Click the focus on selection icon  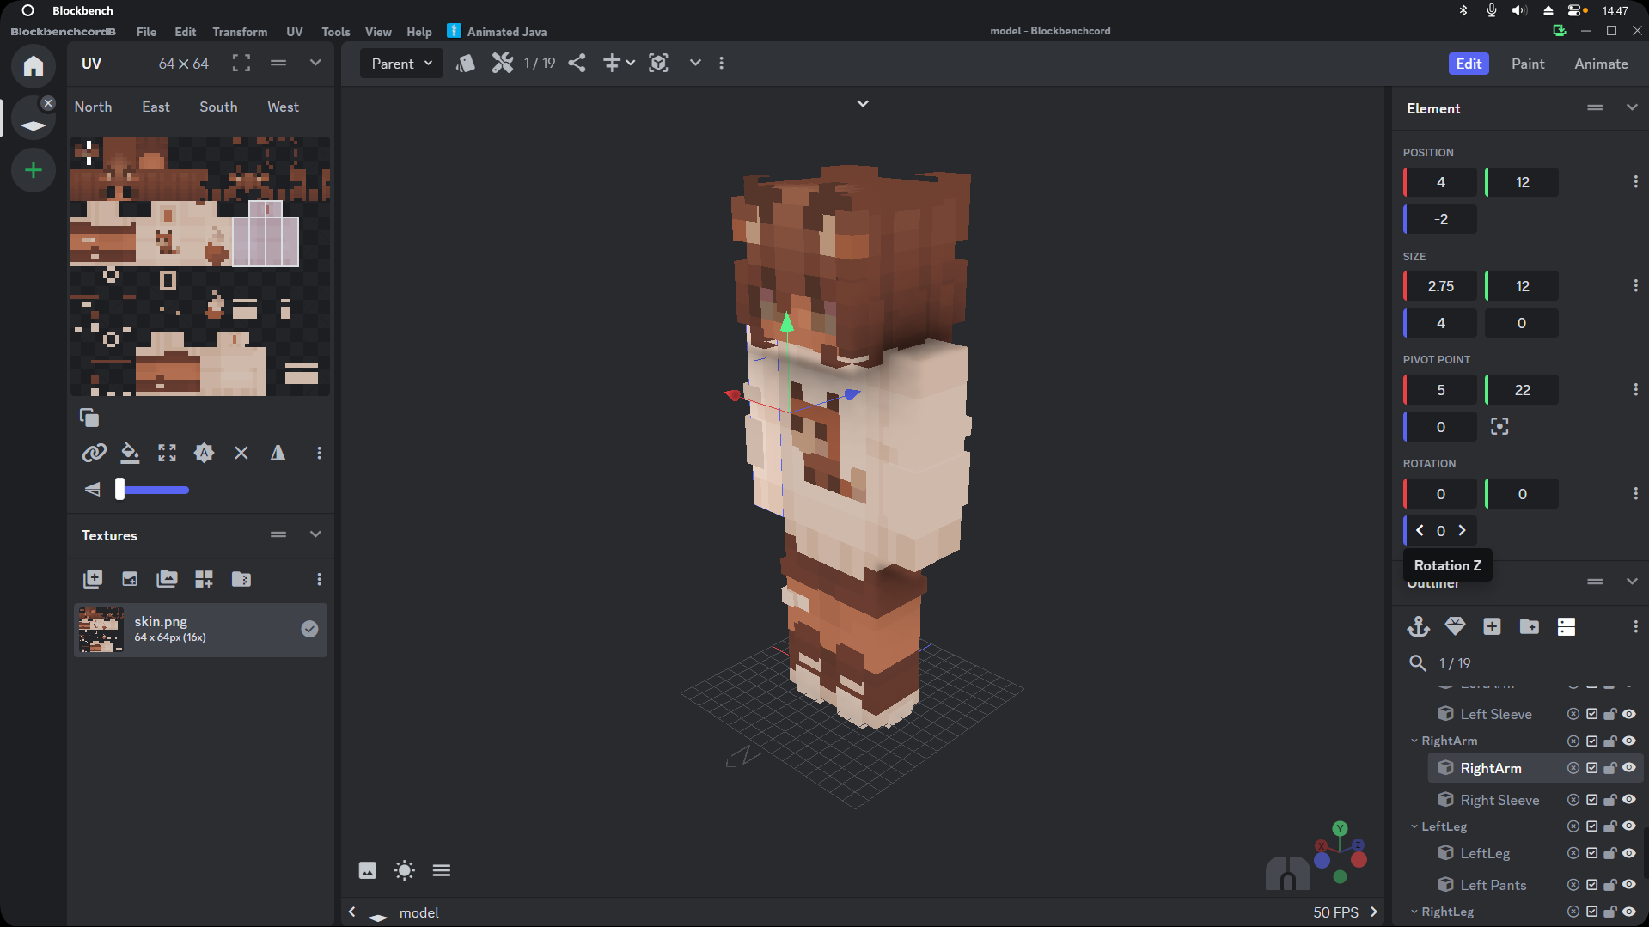658,63
